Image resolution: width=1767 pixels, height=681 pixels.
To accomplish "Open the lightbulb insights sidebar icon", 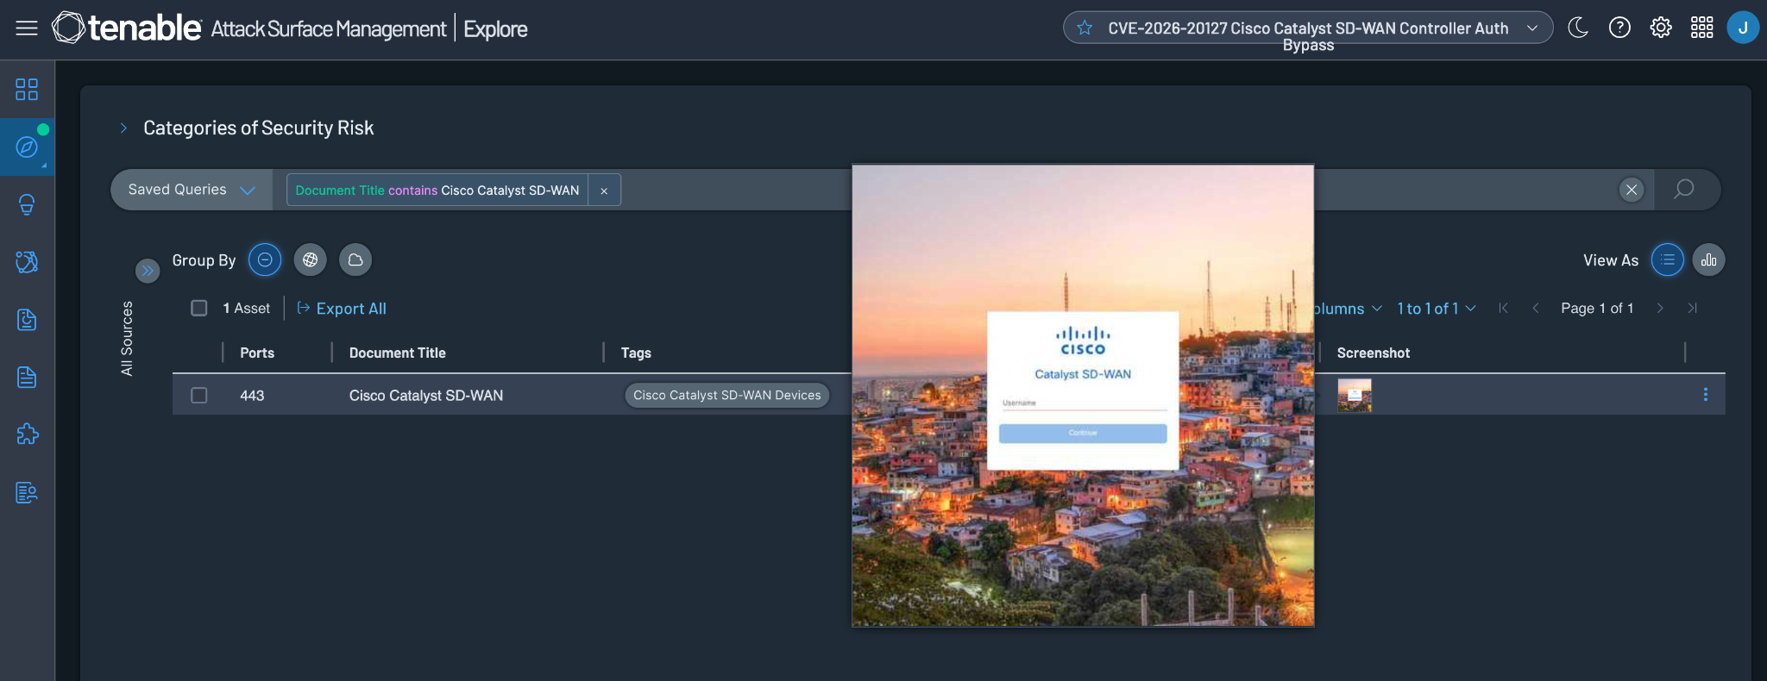I will point(27,204).
